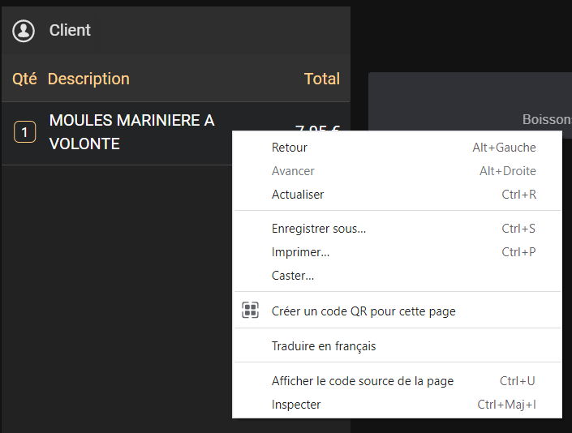The width and height of the screenshot is (572, 433).
Task: Open the Boissons category tab
Action: pos(547,119)
